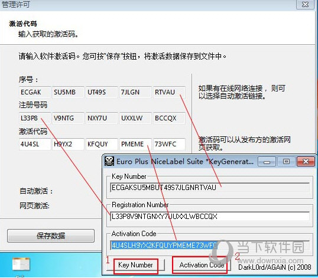Click the 保存数据 button

coord(51,236)
